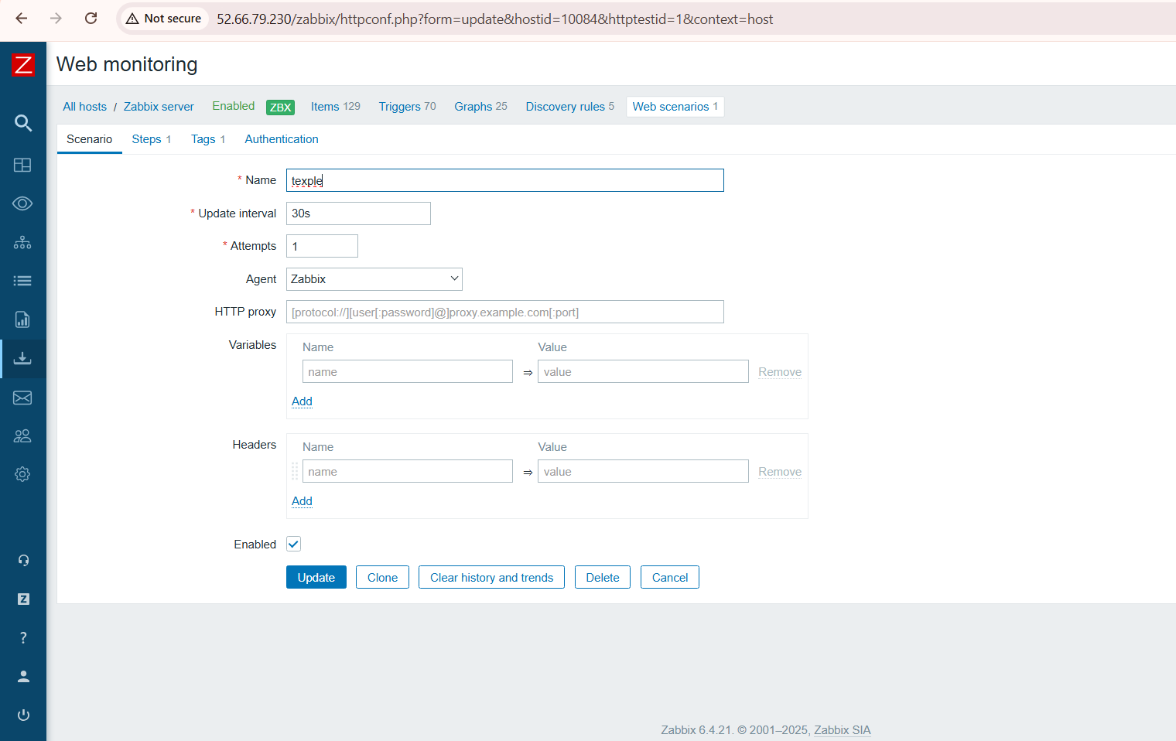Viewport: 1176px width, 741px height.
Task: Click the Clear history and trends button
Action: click(491, 577)
